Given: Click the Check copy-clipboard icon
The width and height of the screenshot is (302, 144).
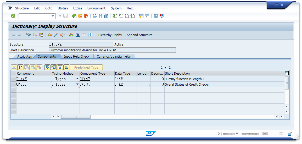Looking at the screenshot, I should 41,35.
